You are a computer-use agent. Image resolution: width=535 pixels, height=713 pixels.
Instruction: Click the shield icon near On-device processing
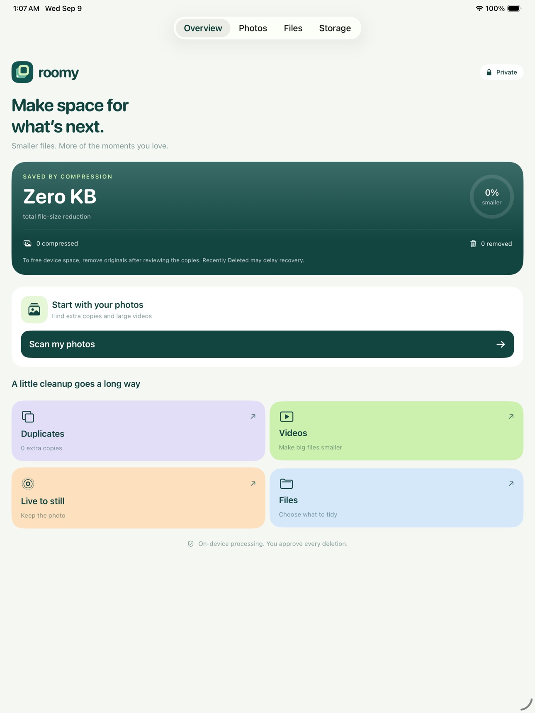191,544
